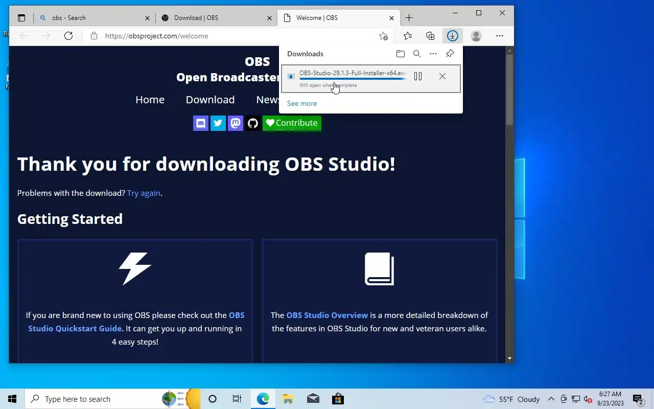Open File Explorer from the taskbar

pyautogui.click(x=288, y=399)
